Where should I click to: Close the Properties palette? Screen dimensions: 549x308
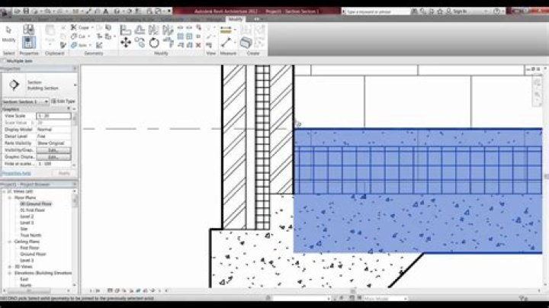(75, 69)
